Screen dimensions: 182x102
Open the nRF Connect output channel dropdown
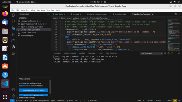[152, 53]
